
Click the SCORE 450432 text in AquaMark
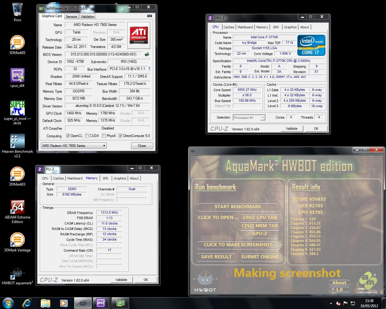tap(309, 199)
